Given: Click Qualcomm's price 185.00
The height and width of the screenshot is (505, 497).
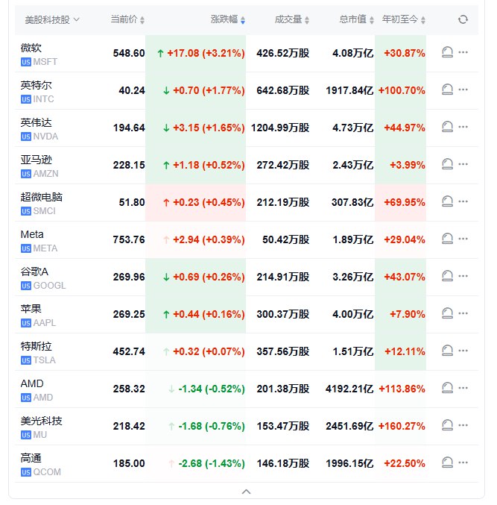Looking at the screenshot, I should click(129, 463).
